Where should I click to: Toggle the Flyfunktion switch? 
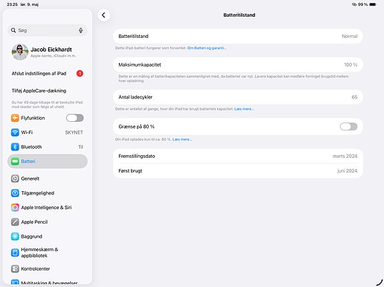point(75,118)
